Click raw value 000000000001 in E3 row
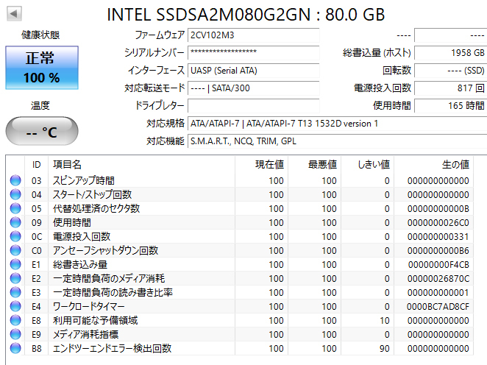Viewport: 487px width, 365px height. tap(438, 293)
